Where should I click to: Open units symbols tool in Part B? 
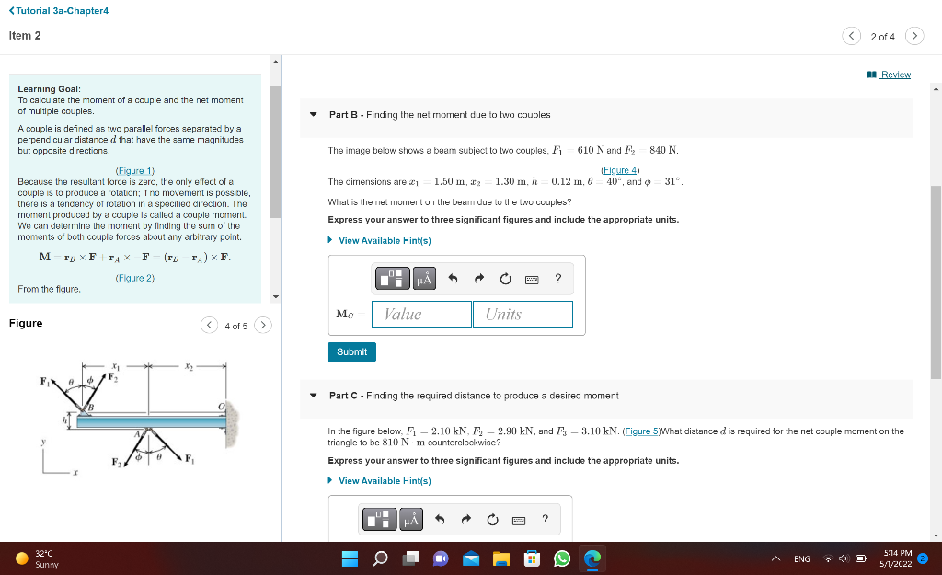click(424, 278)
